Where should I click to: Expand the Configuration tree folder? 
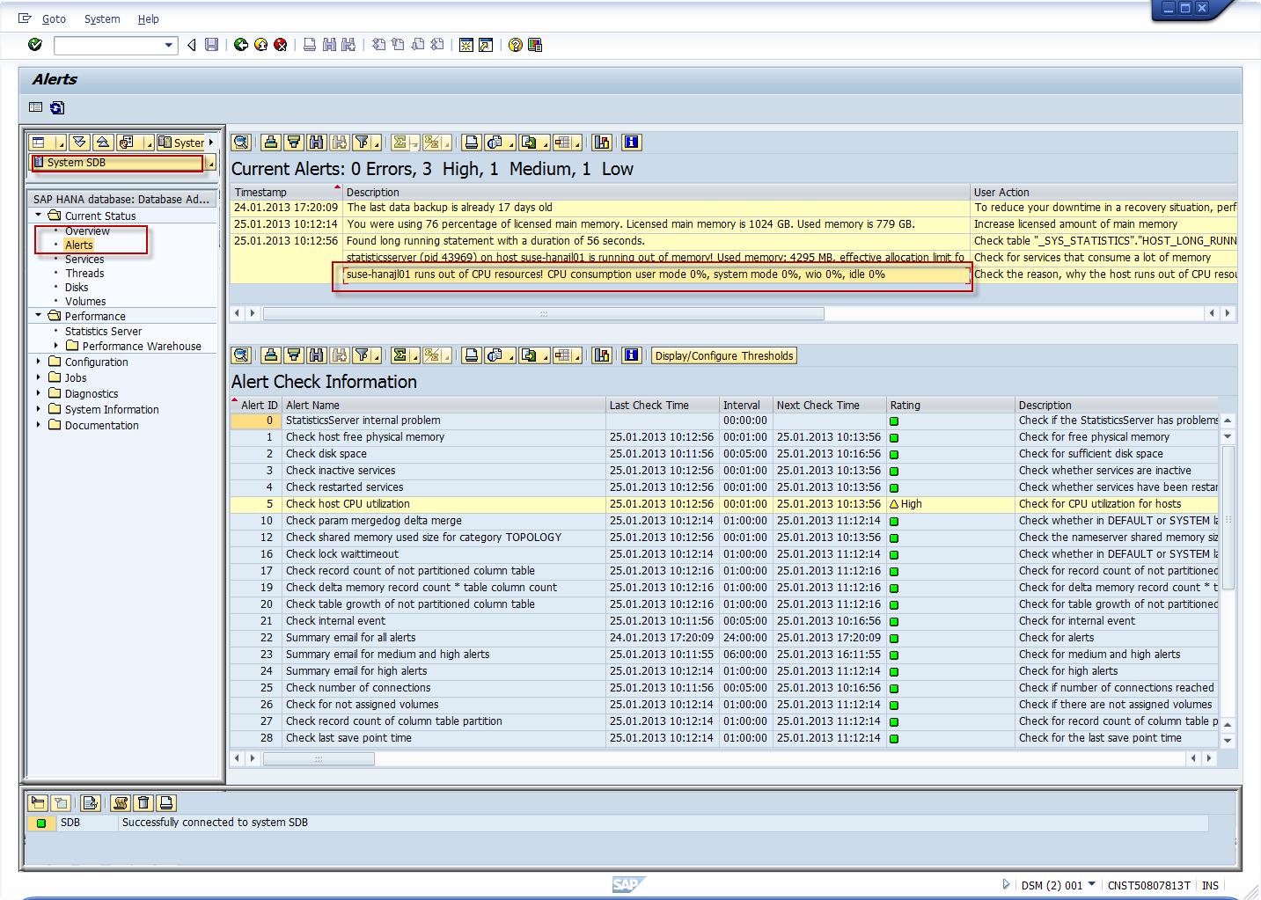pos(39,362)
